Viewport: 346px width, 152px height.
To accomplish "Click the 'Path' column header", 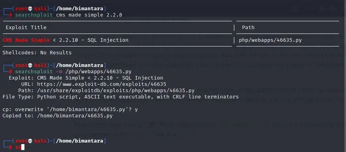I will pos(248,28).
